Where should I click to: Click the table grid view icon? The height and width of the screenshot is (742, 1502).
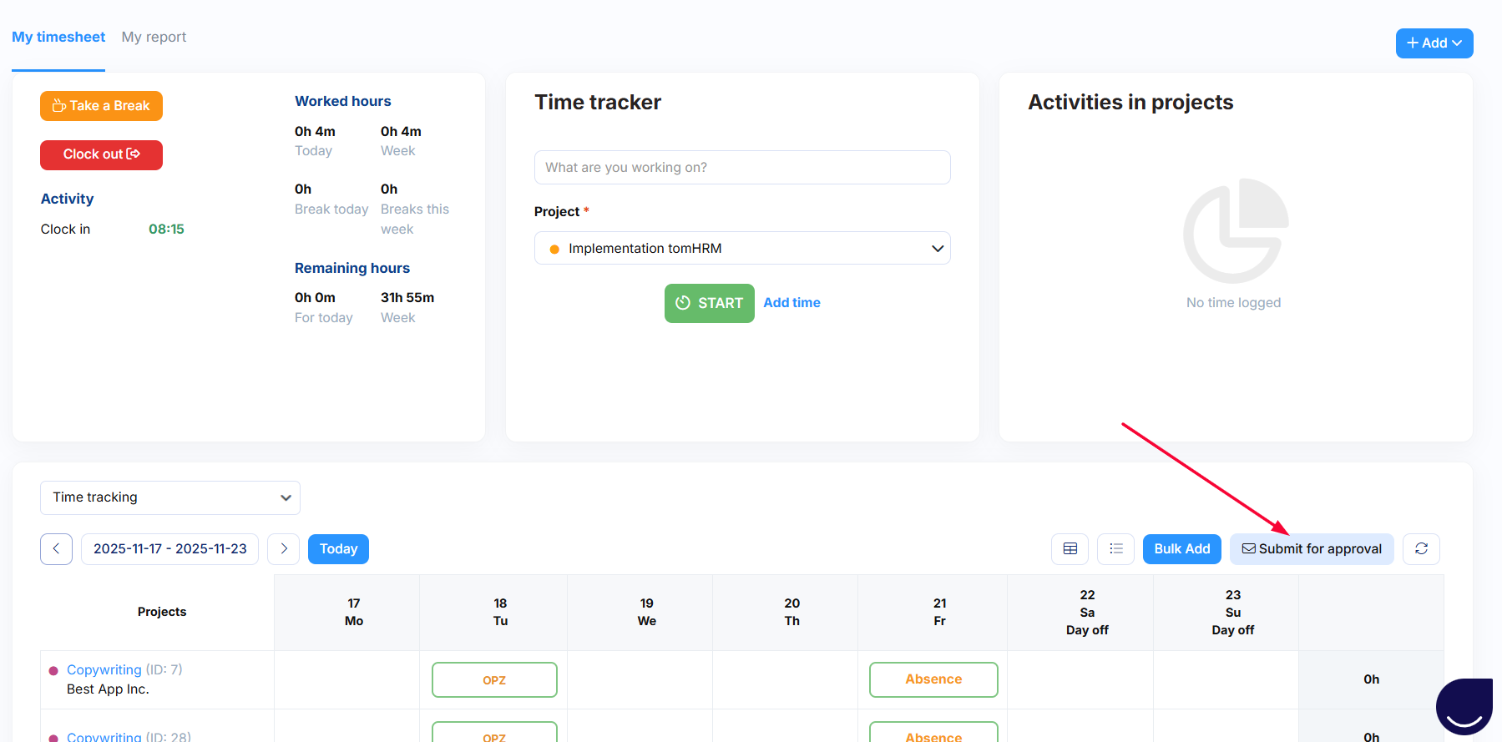(x=1070, y=549)
